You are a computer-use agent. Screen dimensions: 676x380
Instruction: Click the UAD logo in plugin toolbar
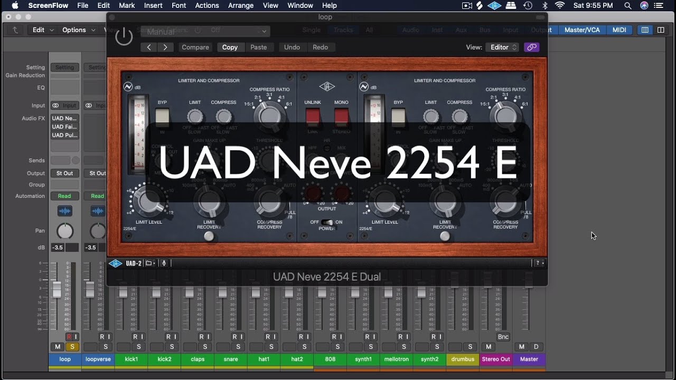(x=115, y=263)
